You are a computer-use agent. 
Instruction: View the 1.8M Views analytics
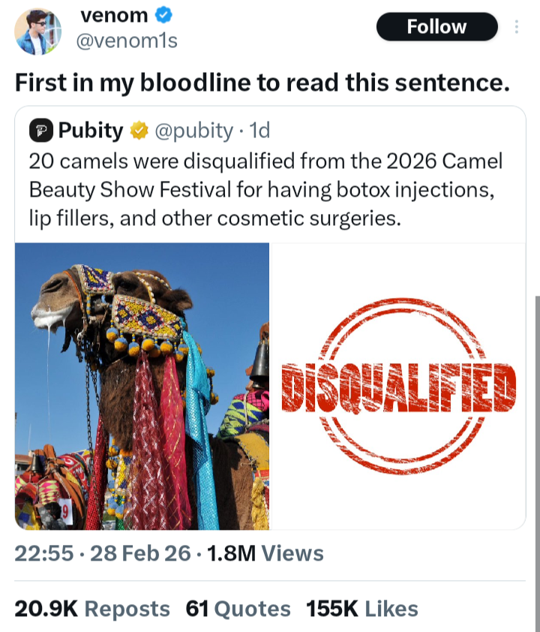pos(263,554)
